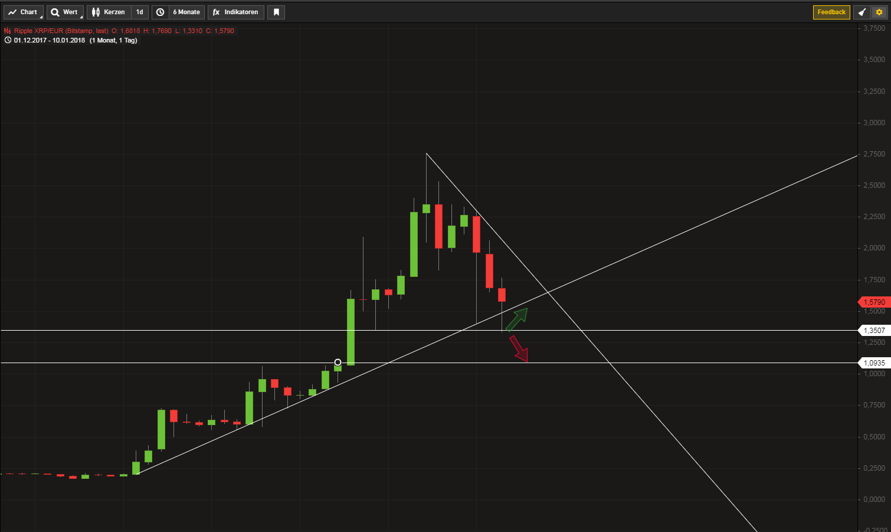891x532 pixels.
Task: Open the Kerzen chart type selector
Action: (x=109, y=12)
